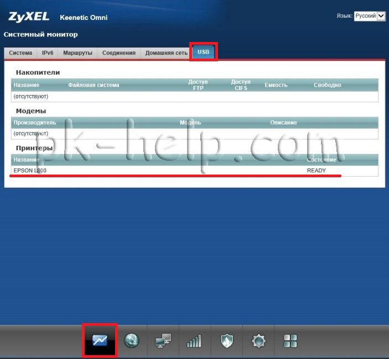Viewport: 389px width, 359px height.
Task: Click the Накопители section heading
Action: (38, 72)
